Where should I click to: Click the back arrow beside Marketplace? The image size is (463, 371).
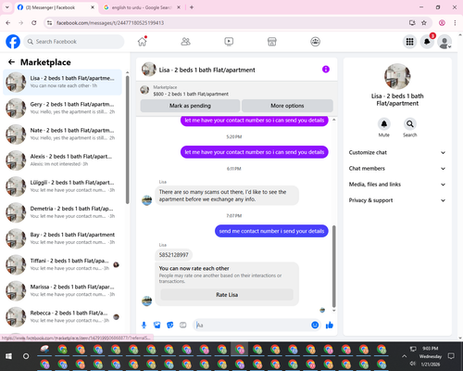click(11, 62)
